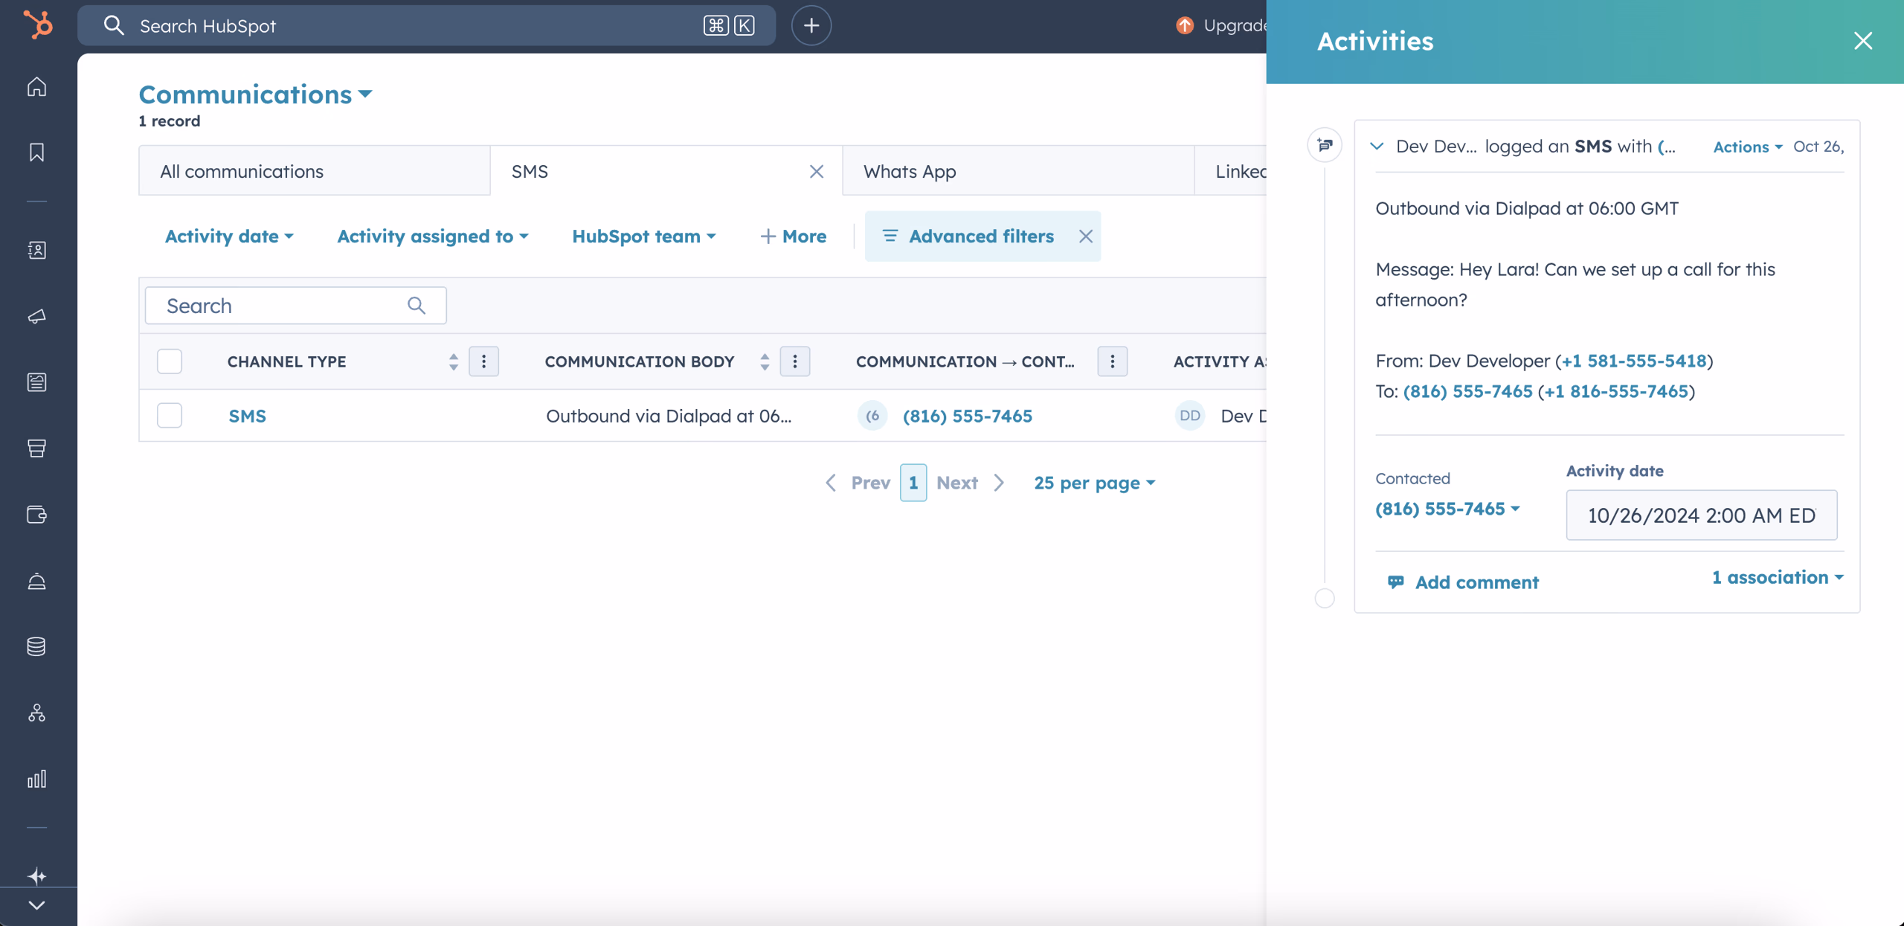
Task: Open the Home icon in the sidebar
Action: (x=36, y=86)
